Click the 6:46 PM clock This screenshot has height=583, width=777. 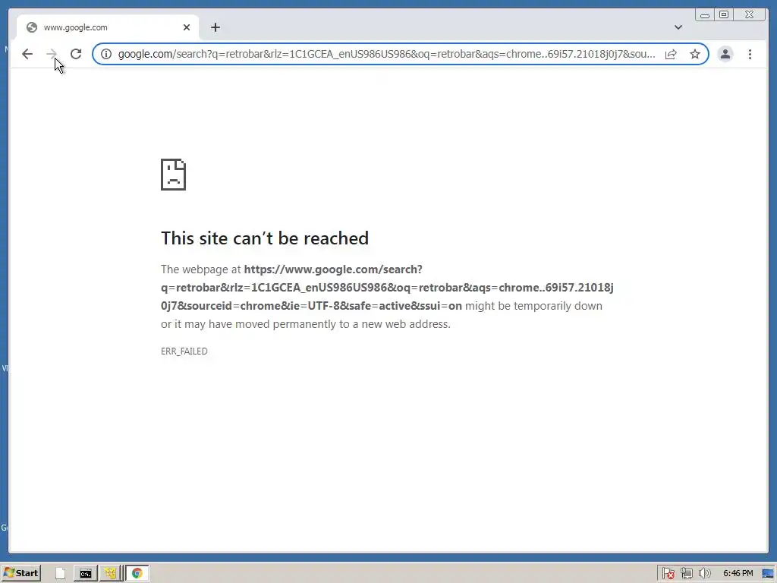[738, 573]
